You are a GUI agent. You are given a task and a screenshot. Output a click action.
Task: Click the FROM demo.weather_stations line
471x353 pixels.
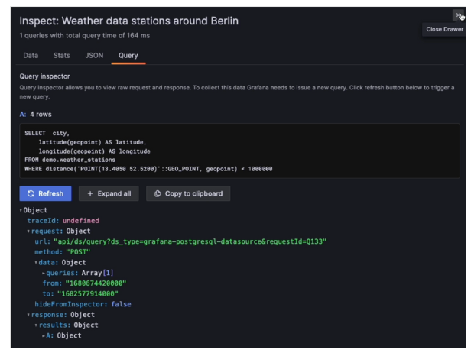pos(70,160)
